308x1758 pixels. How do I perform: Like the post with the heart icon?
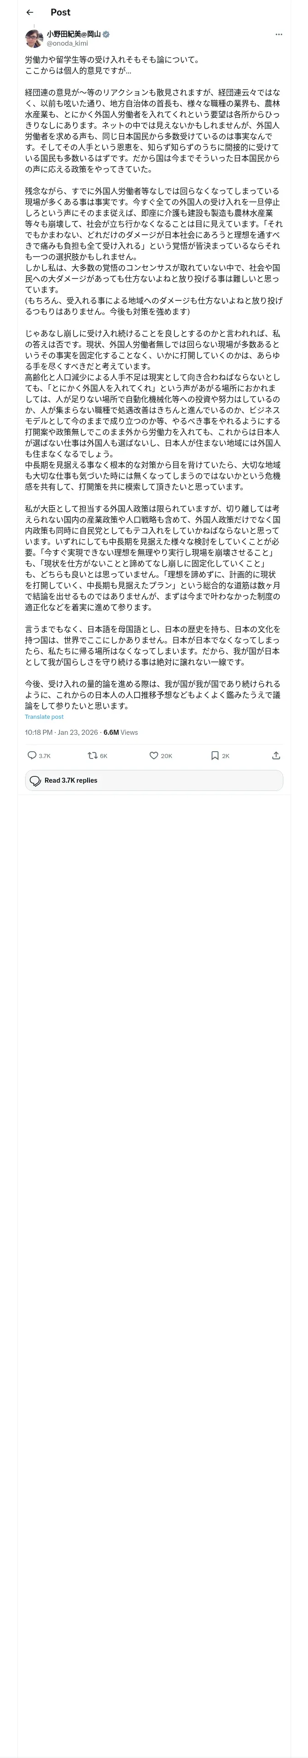pyautogui.click(x=154, y=755)
